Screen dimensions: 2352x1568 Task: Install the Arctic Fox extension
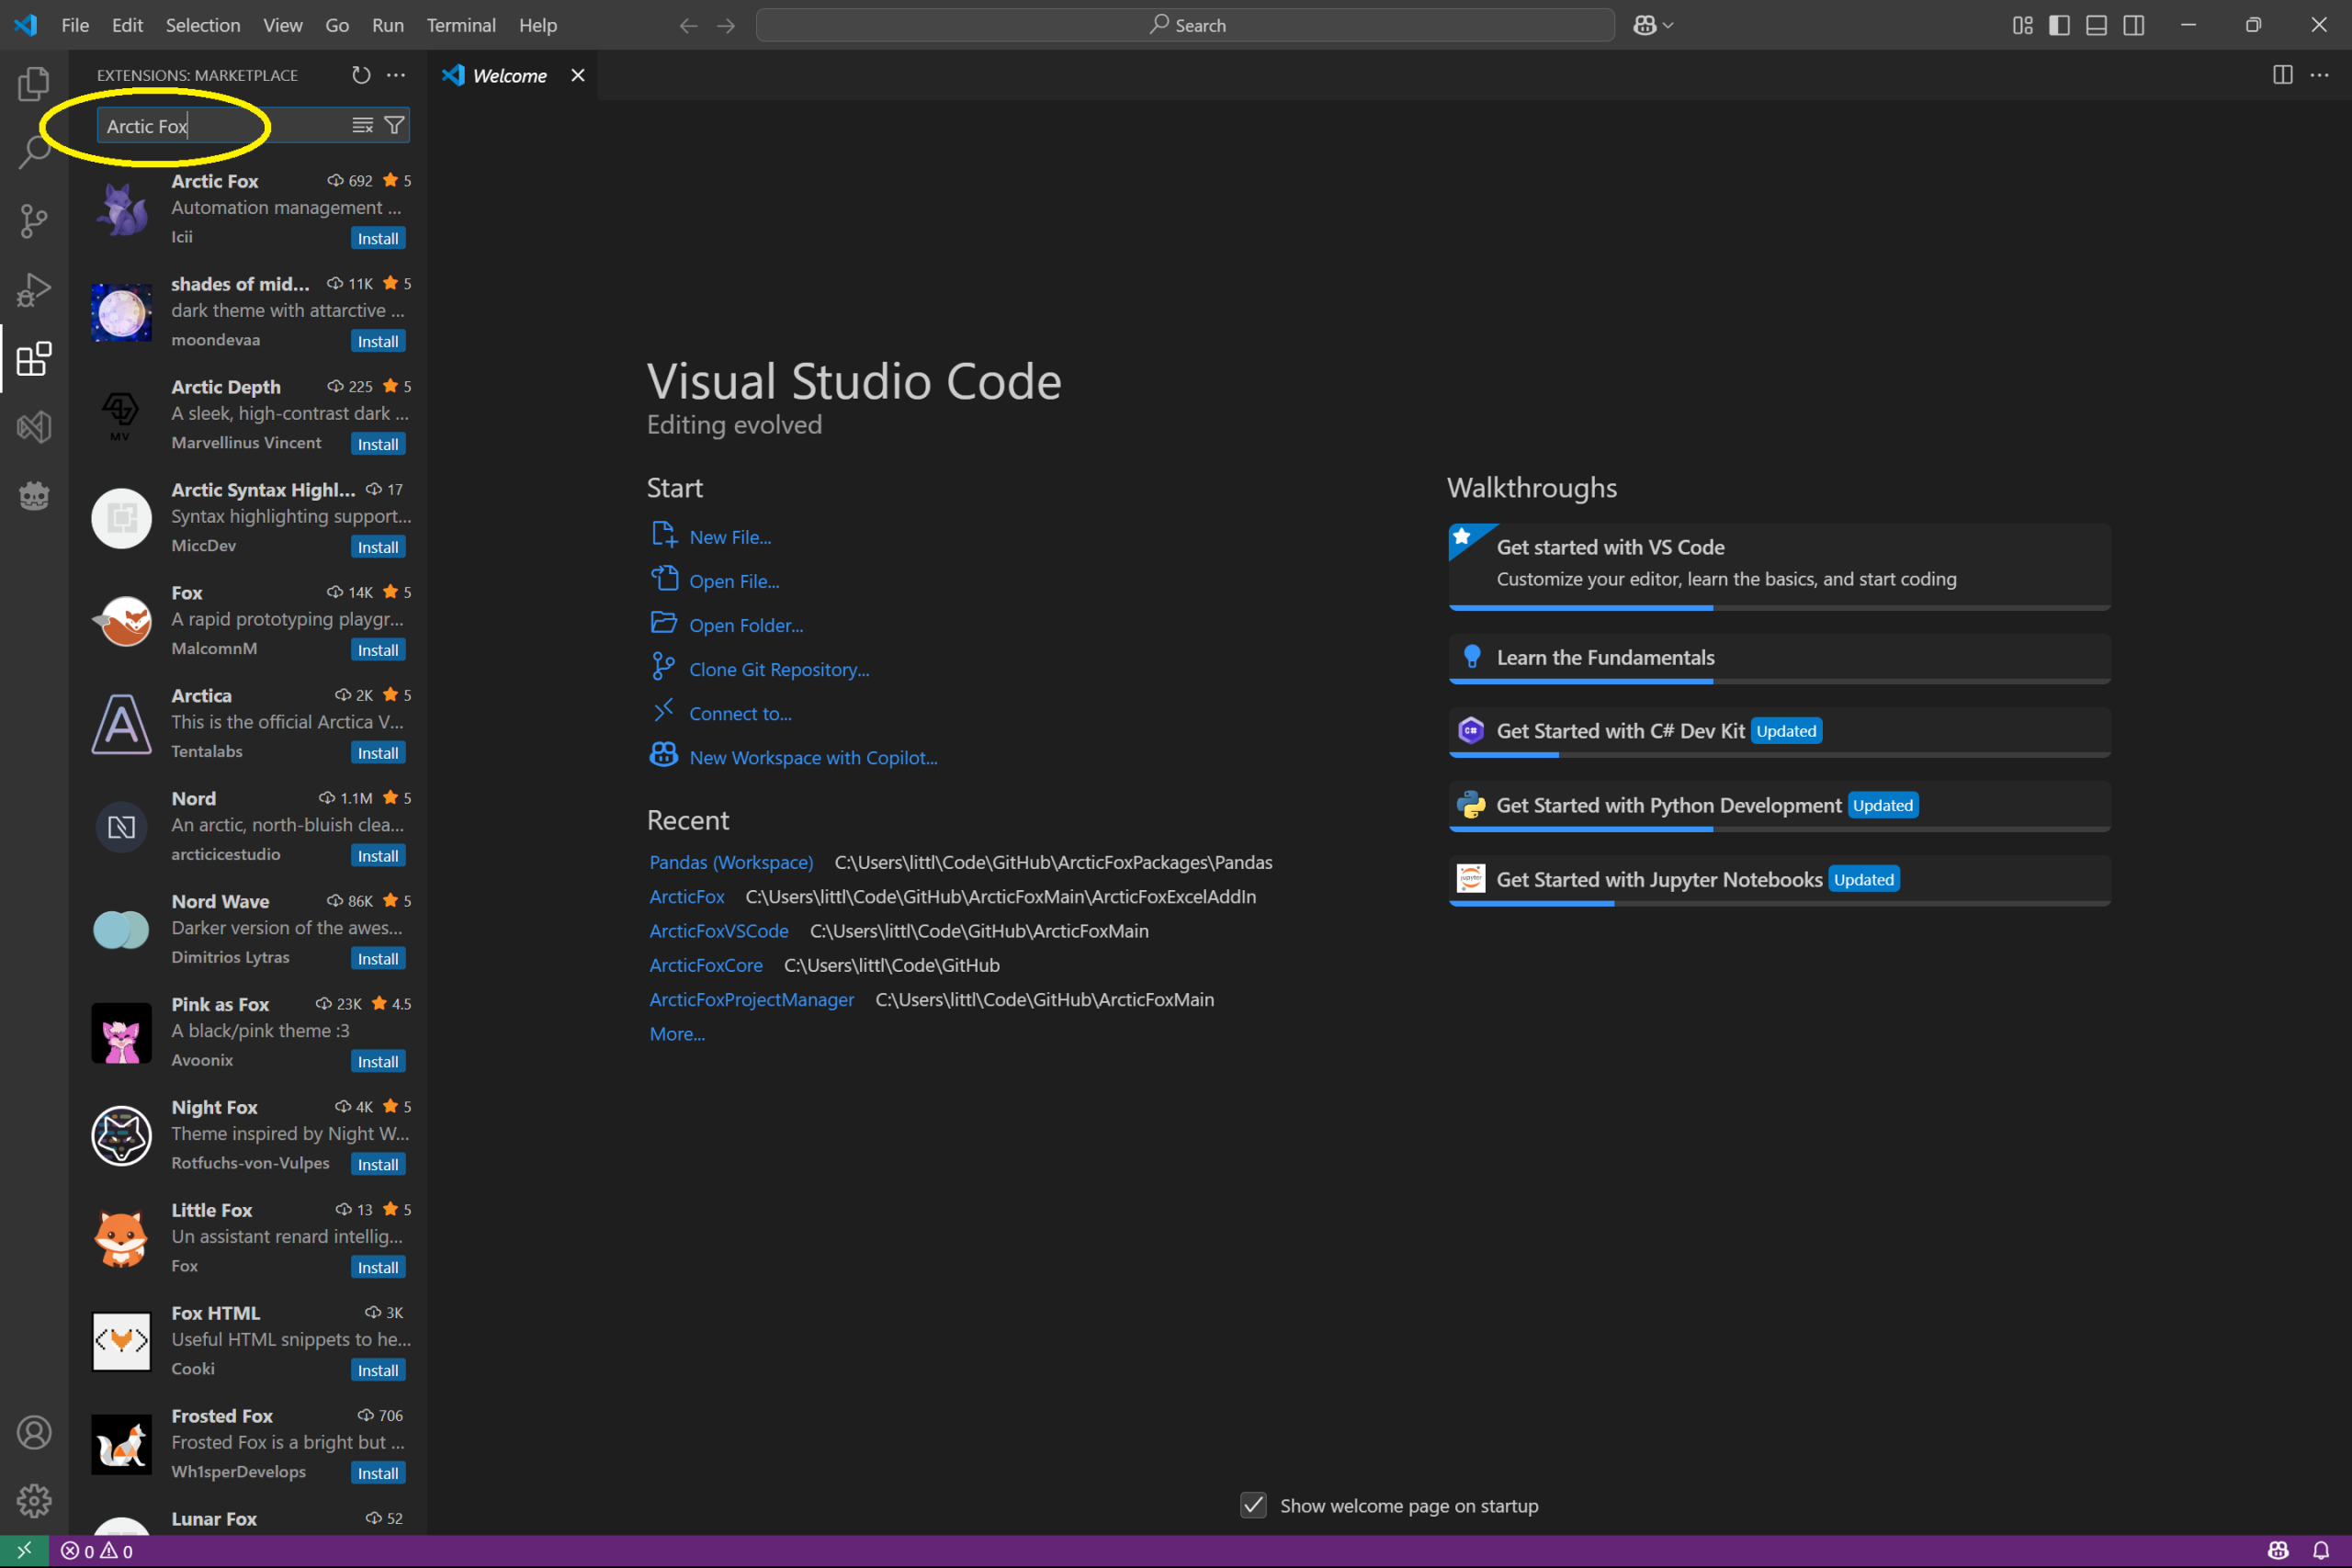point(378,238)
